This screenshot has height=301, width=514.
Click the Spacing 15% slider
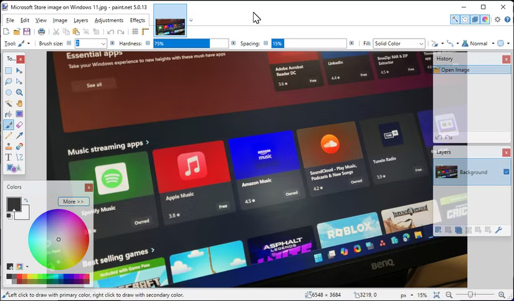coord(309,44)
